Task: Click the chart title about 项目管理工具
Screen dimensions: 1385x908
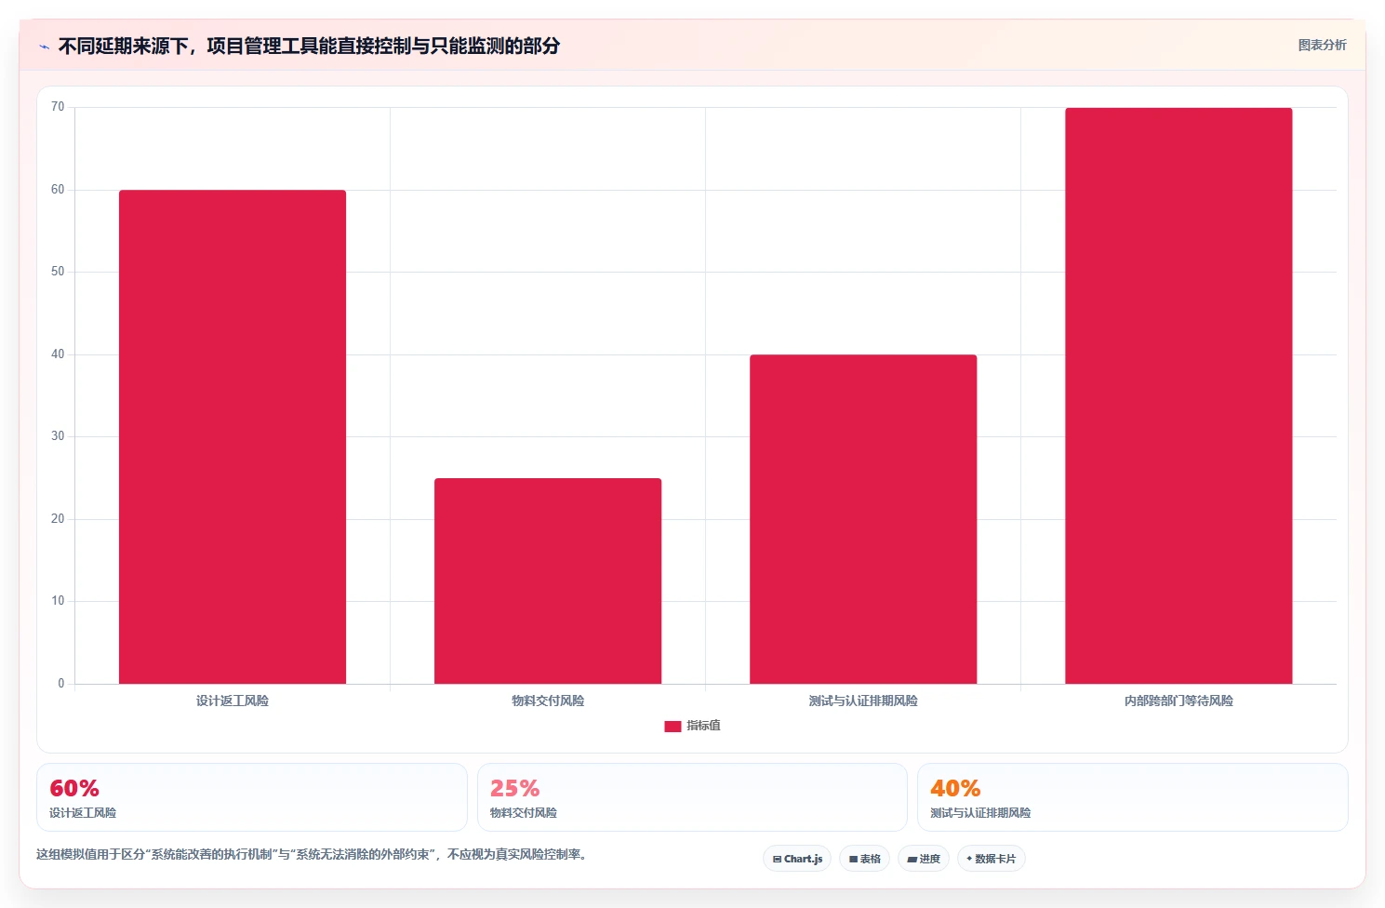Action: point(309,46)
